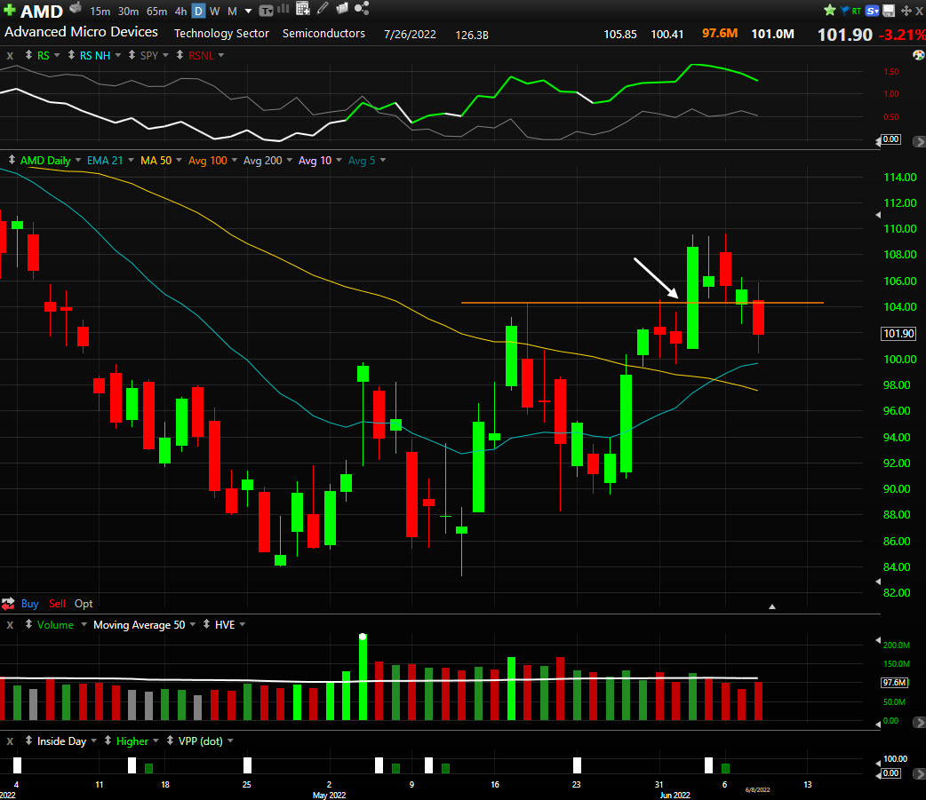
Task: Click the Technology Sector link
Action: click(221, 34)
